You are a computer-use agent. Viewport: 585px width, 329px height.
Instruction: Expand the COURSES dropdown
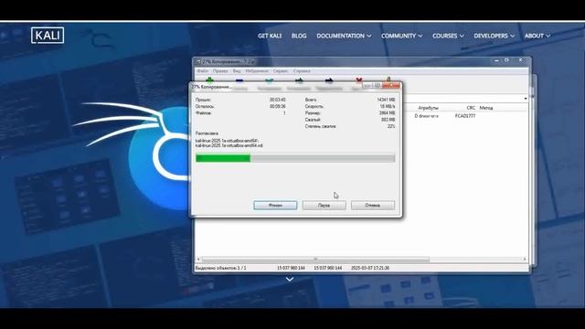(448, 36)
